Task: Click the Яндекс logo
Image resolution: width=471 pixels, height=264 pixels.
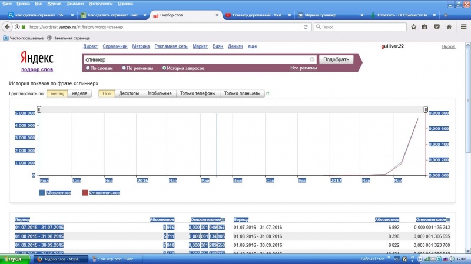Action: 37,58
